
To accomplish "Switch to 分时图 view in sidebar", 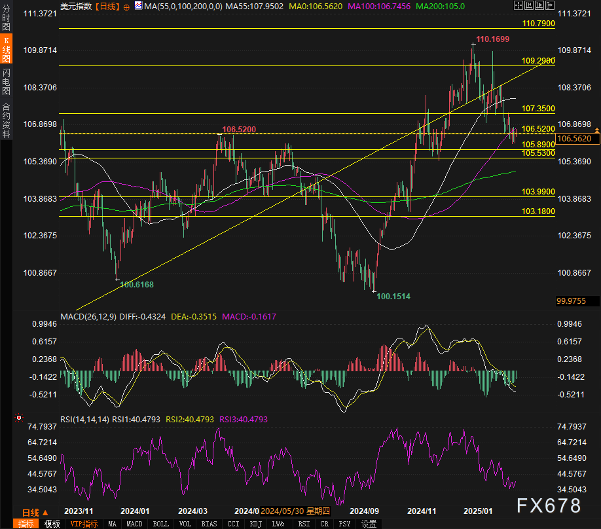I will [x=6, y=20].
